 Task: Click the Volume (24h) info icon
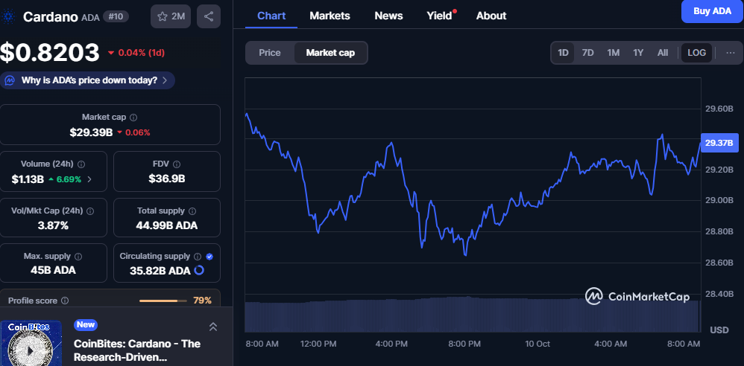tap(81, 164)
